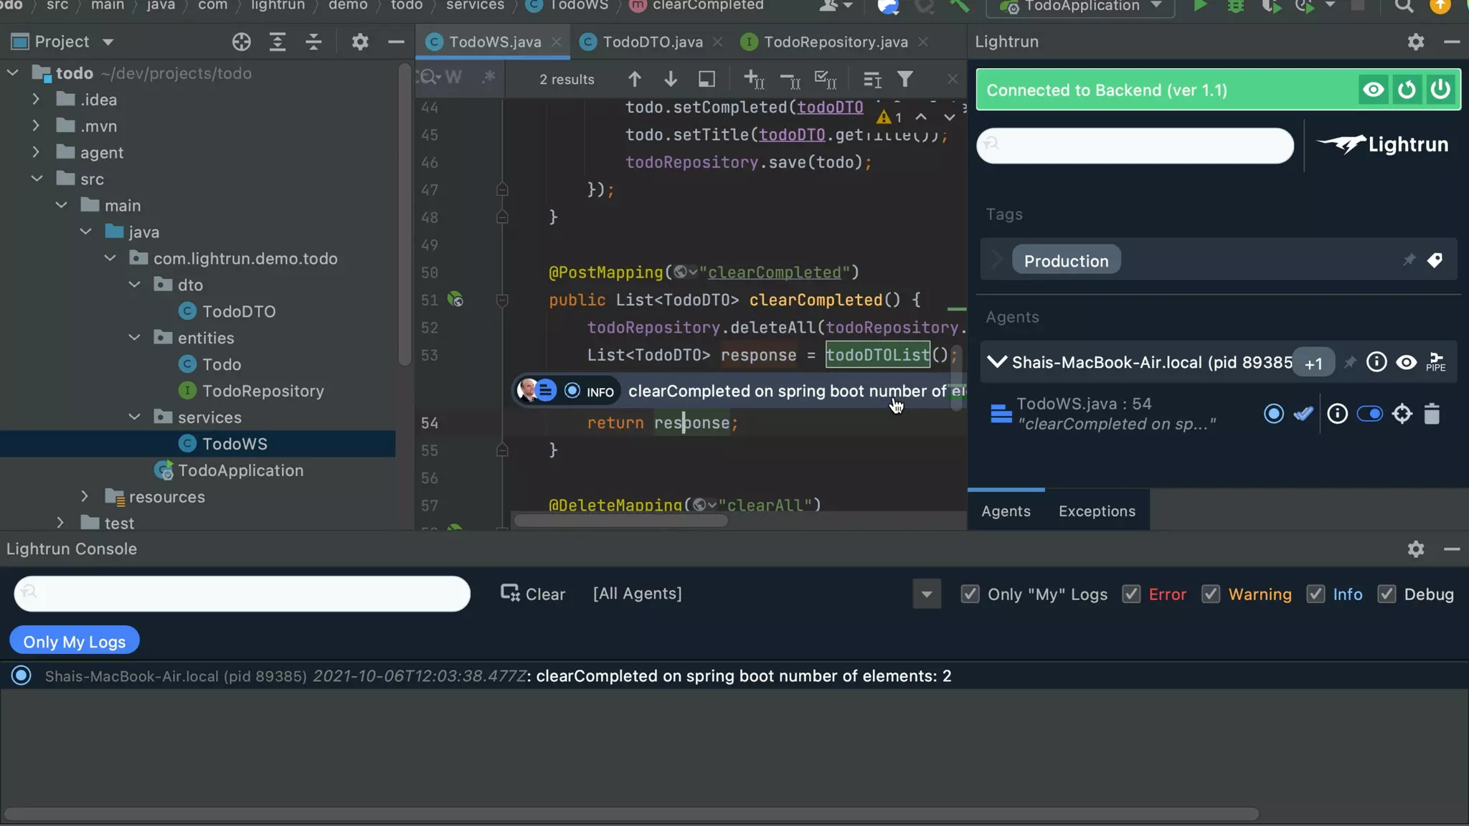The image size is (1469, 826).
Task: Click the Project tree vertical scrollbar
Action: click(x=405, y=215)
